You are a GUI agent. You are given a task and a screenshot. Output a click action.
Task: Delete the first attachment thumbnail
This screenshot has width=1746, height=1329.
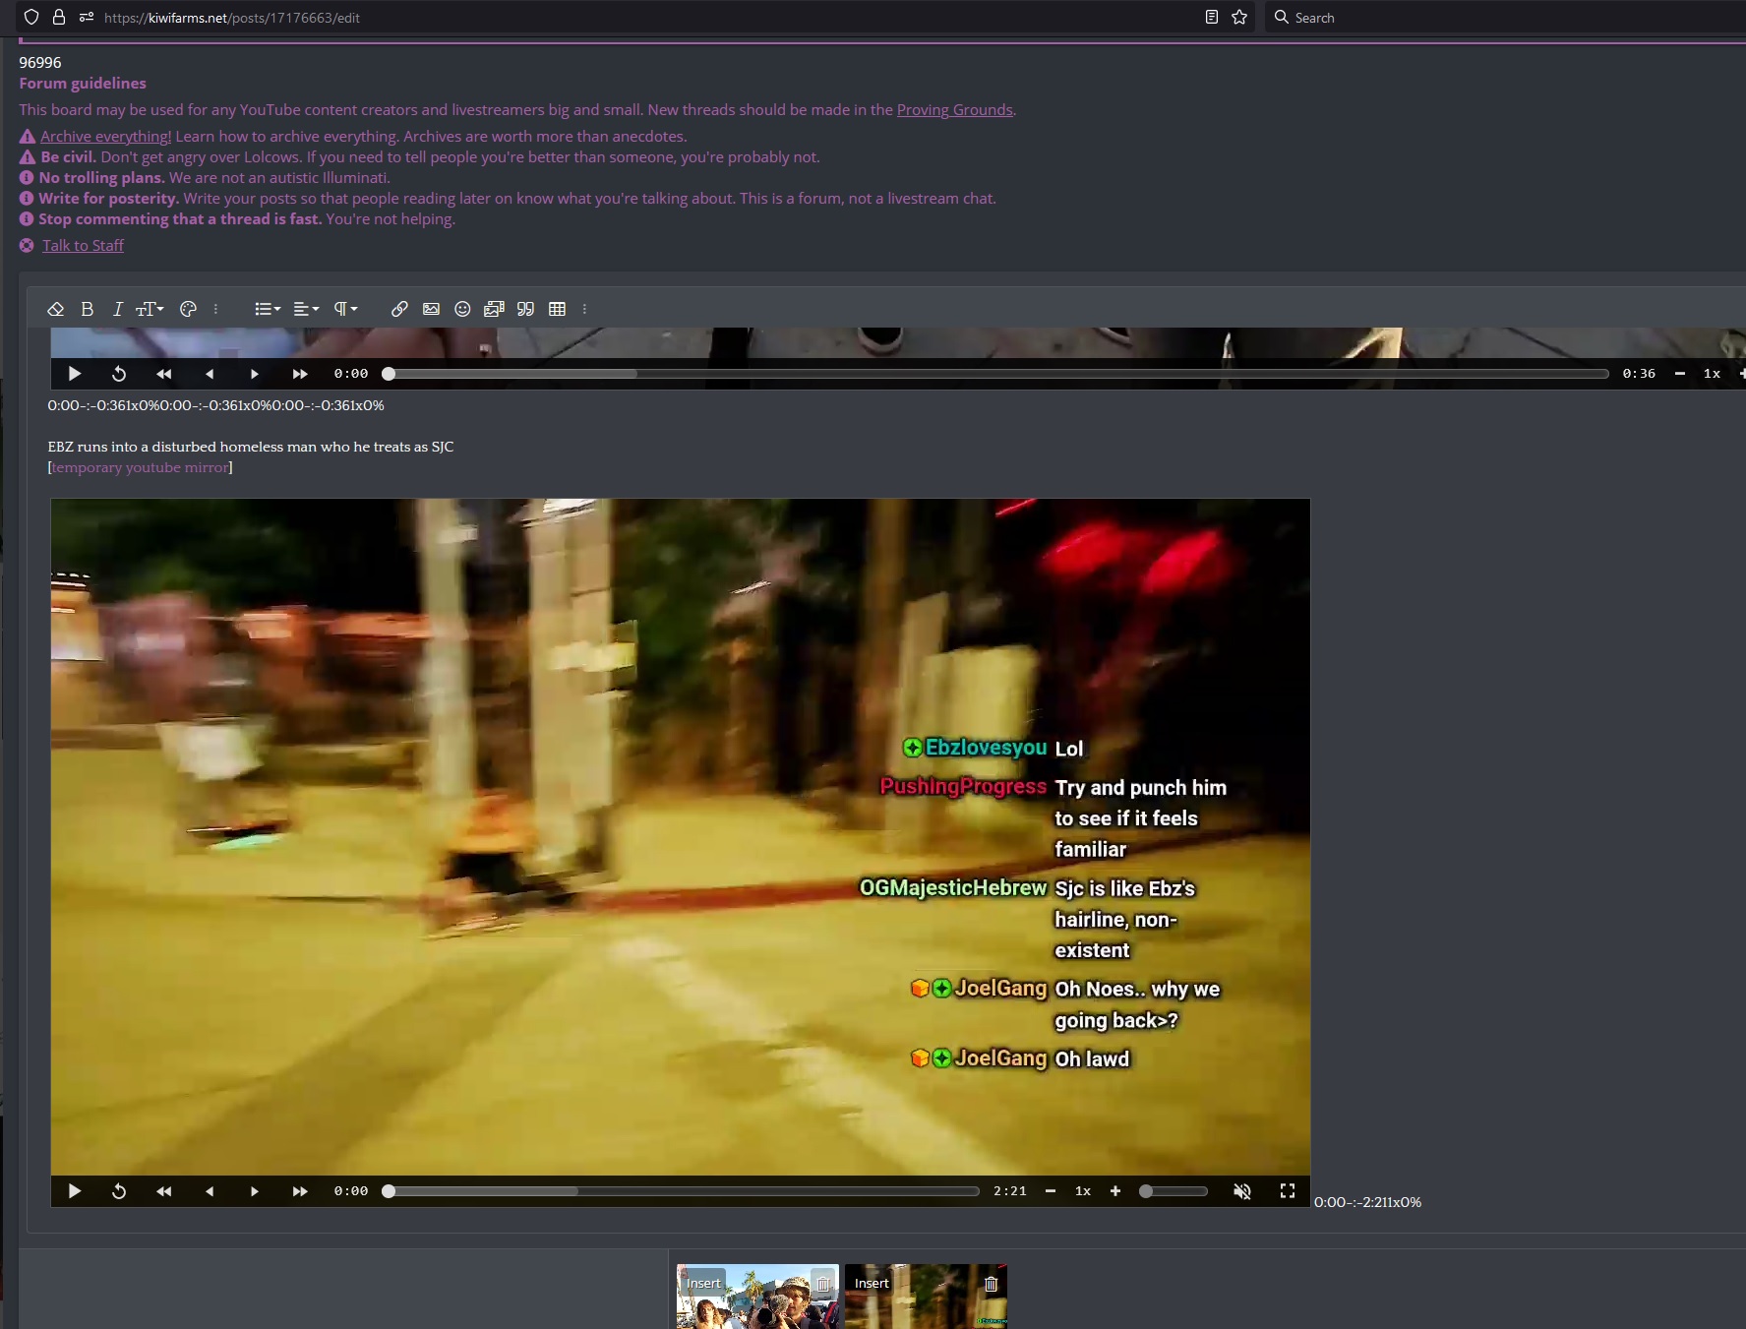pyautogui.click(x=822, y=1284)
